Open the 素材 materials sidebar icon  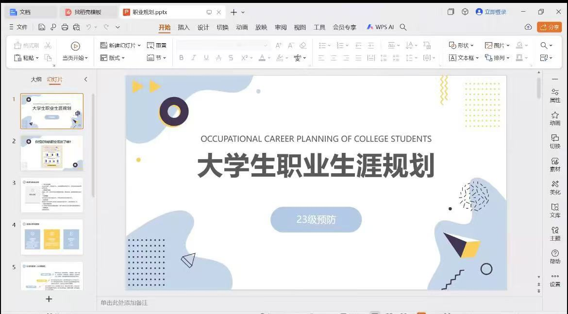point(555,165)
